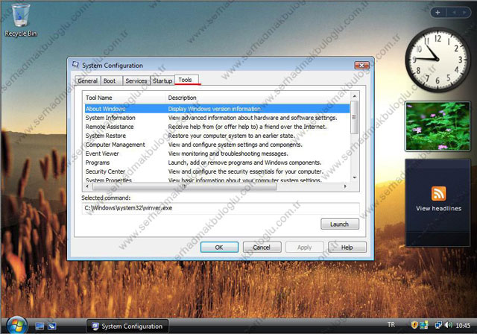Select the About Windows tool row

point(217,109)
